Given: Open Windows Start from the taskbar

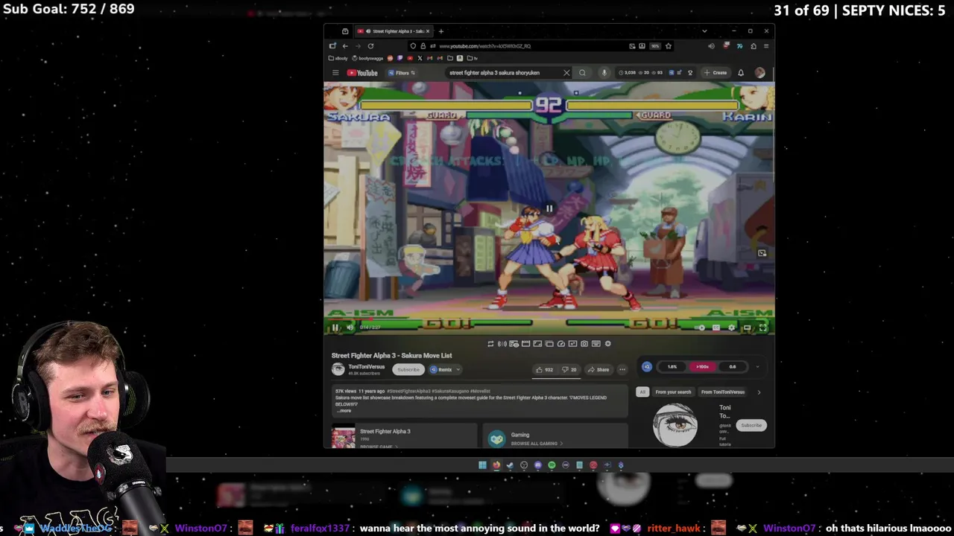Looking at the screenshot, I should 482,465.
